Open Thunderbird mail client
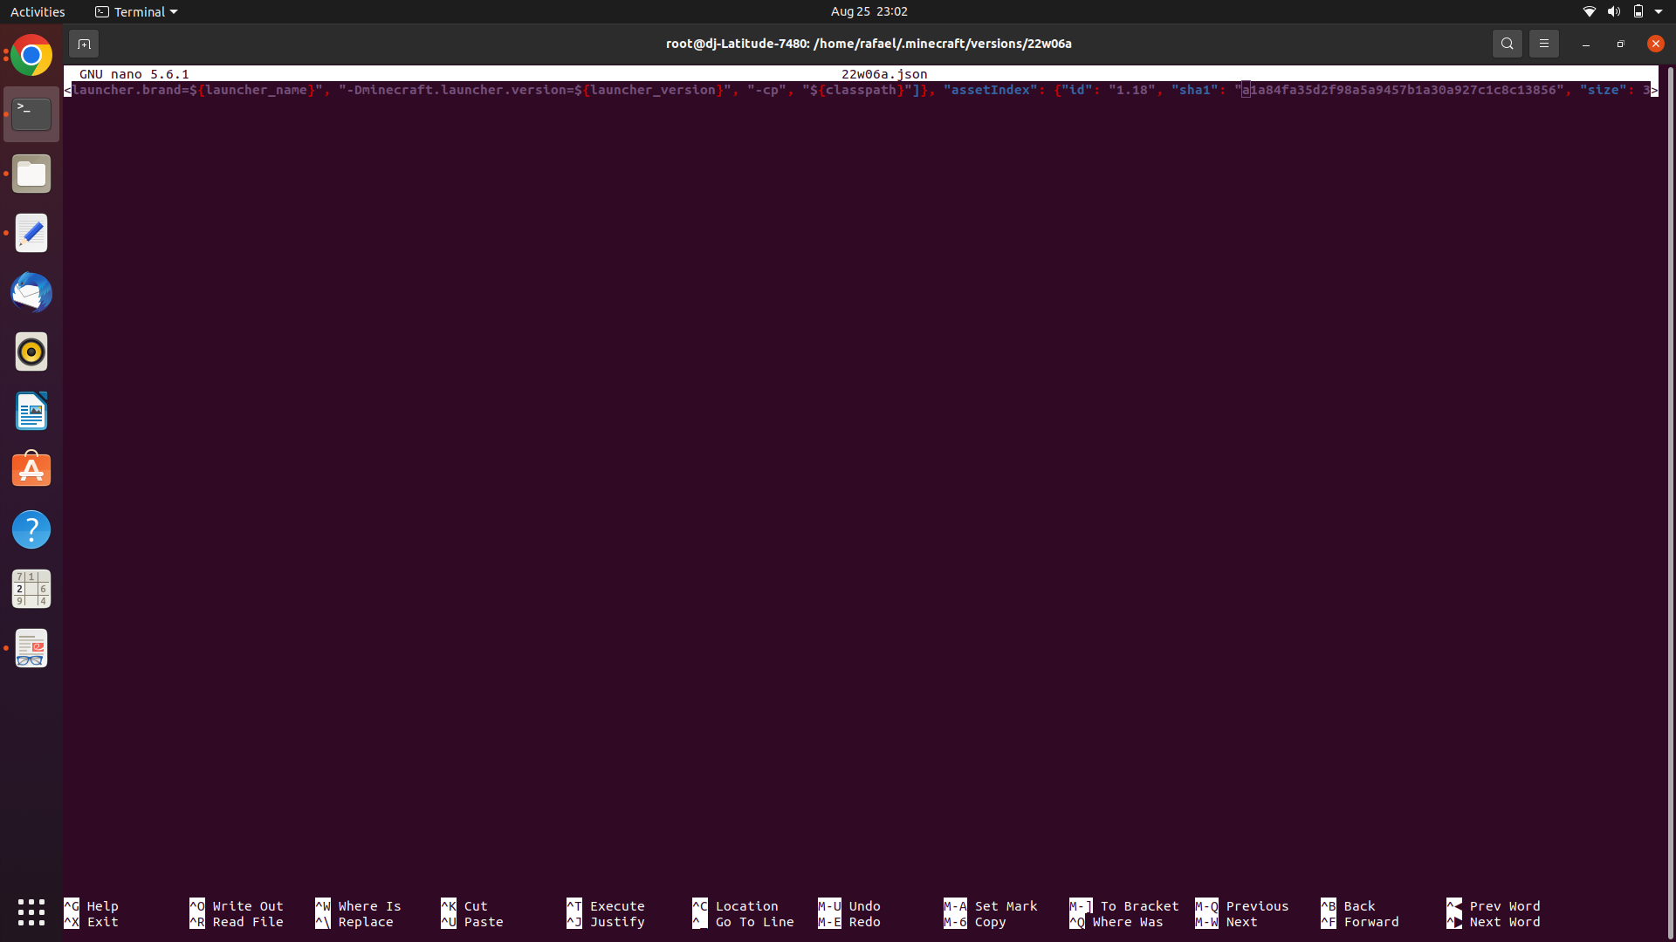This screenshot has height=942, width=1676. [x=31, y=292]
